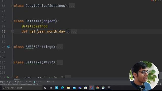
Task: Open the Mail app from taskbar
Action: [74, 88]
